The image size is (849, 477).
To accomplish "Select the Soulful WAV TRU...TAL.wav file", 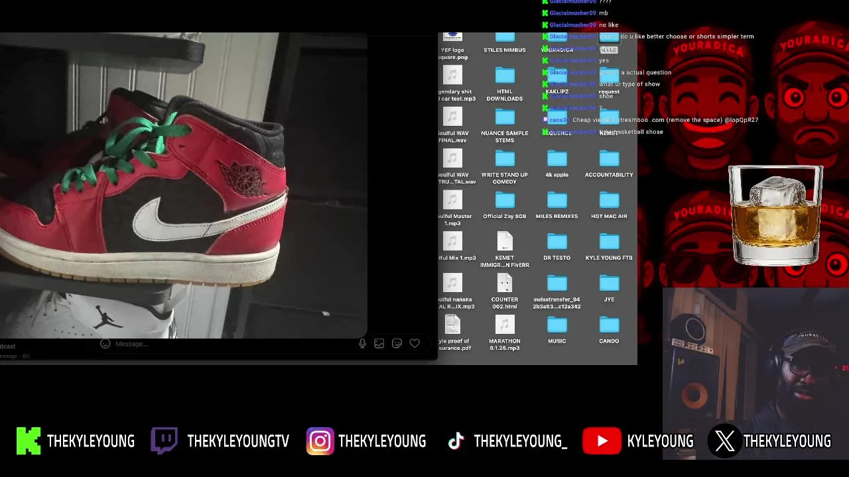I will coord(455,168).
